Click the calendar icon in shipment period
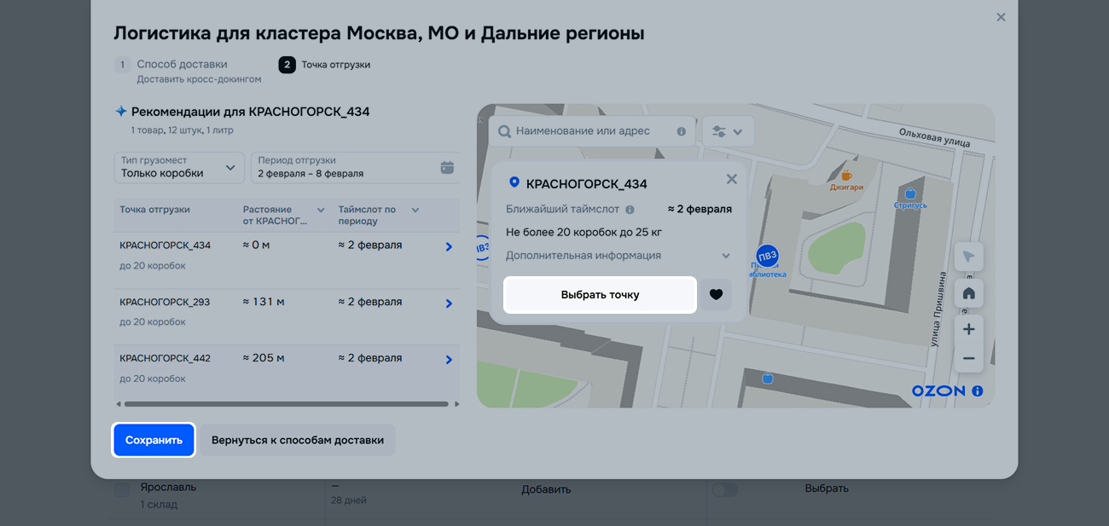Image resolution: width=1109 pixels, height=526 pixels. tap(447, 167)
